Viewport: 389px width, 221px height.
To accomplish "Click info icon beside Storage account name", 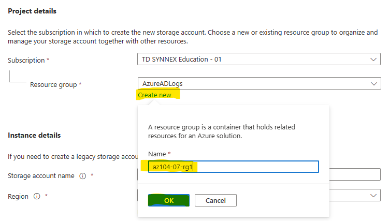I will pyautogui.click(x=82, y=176).
